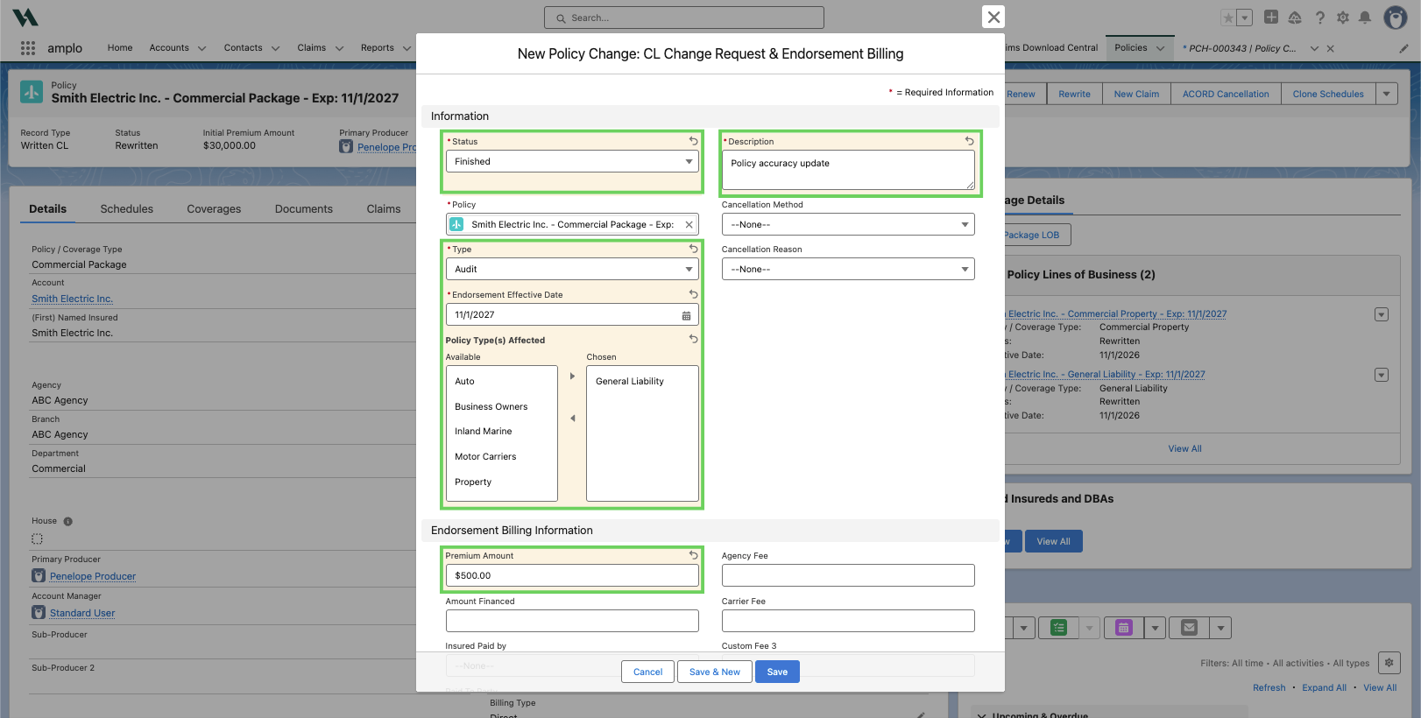The width and height of the screenshot is (1421, 718).
Task: Undo the Type field change
Action: click(693, 249)
